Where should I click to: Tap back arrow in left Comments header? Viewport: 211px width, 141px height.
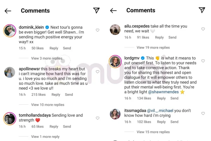pos(8,11)
